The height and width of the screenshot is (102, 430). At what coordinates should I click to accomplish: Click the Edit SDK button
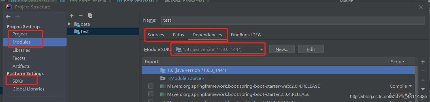(311, 49)
